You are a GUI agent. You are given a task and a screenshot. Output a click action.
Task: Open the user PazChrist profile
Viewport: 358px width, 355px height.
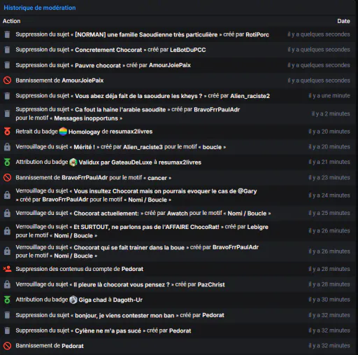tap(211, 284)
